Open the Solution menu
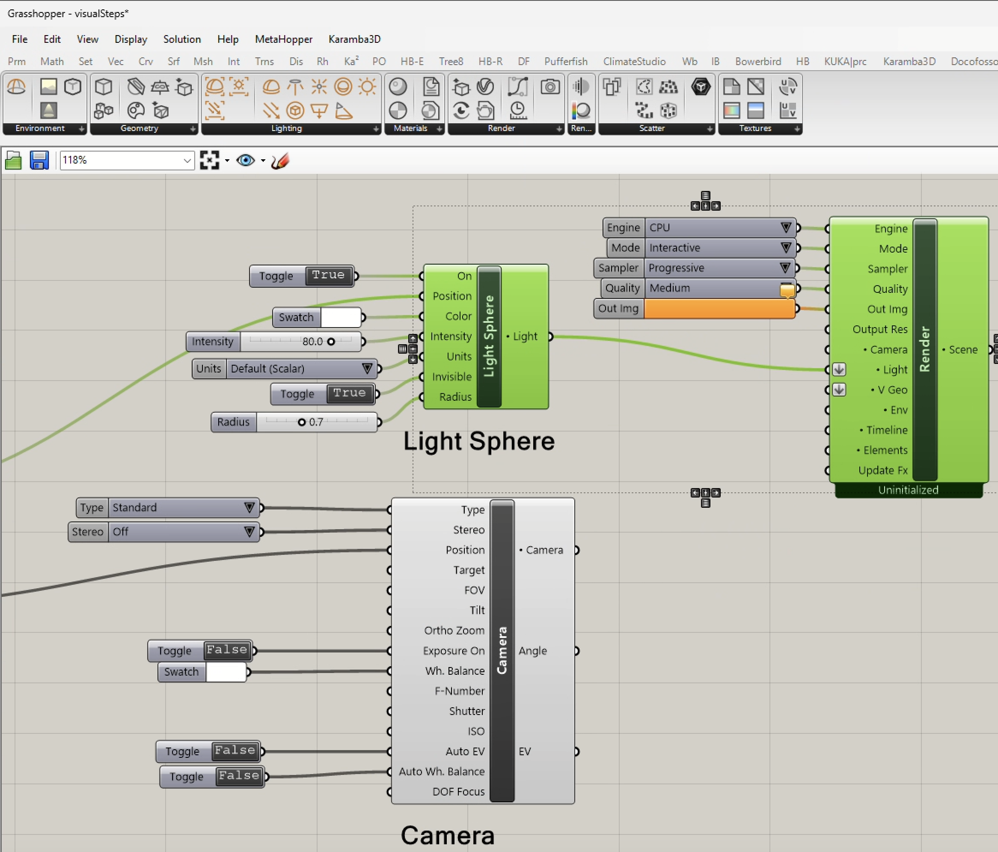Image resolution: width=998 pixels, height=852 pixels. 181,39
